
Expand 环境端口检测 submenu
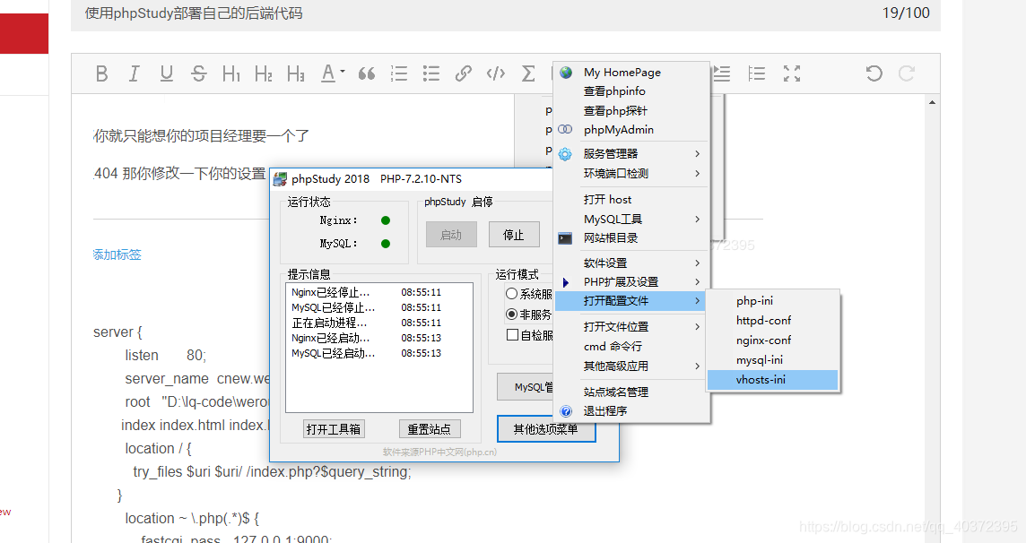click(631, 173)
